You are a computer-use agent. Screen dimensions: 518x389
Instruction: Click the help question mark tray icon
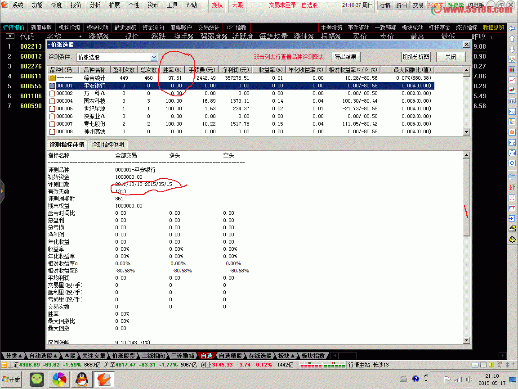415,379
